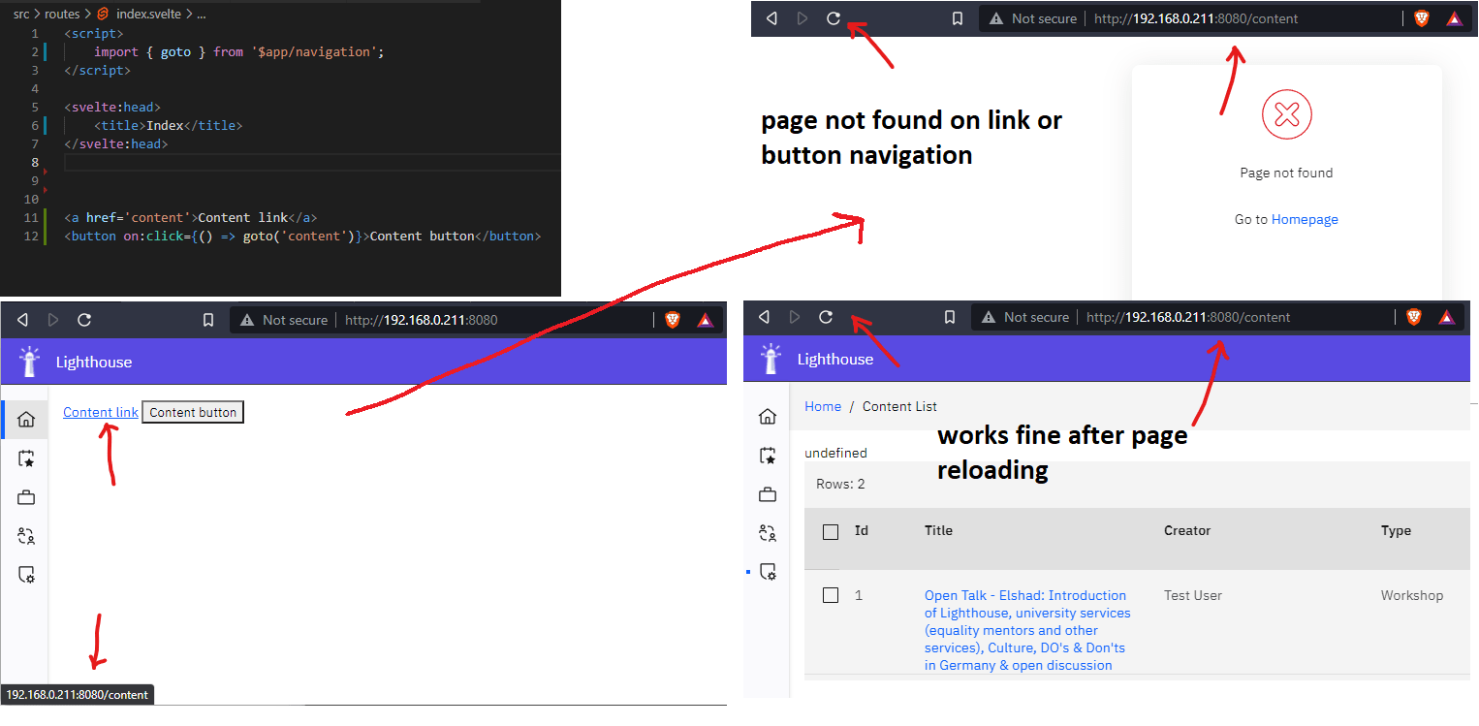Open Brave Rewards triangle in Page not found browser

click(1454, 18)
